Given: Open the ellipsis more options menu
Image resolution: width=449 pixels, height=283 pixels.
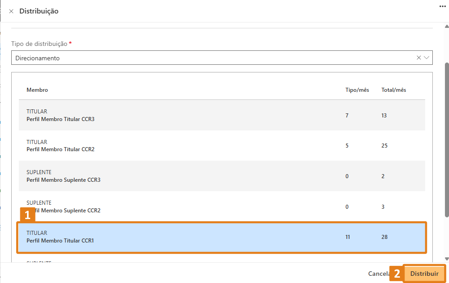Looking at the screenshot, I should (x=442, y=6).
